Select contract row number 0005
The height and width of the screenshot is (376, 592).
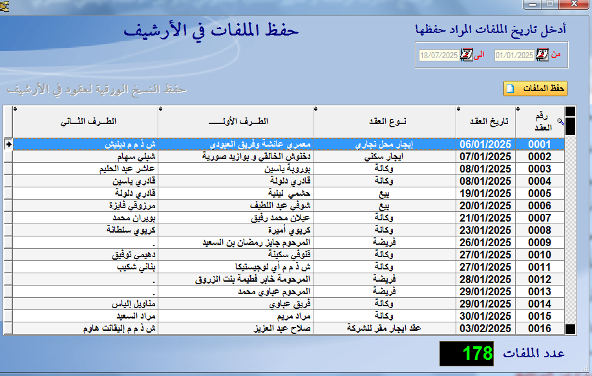tap(540, 193)
